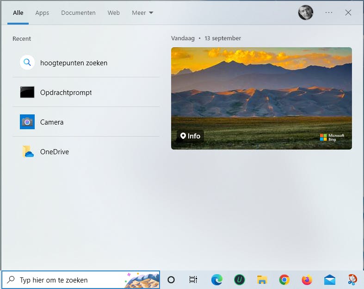This screenshot has height=289, width=364.
Task: Click the 'Vandaag' heading text
Action: coord(183,38)
